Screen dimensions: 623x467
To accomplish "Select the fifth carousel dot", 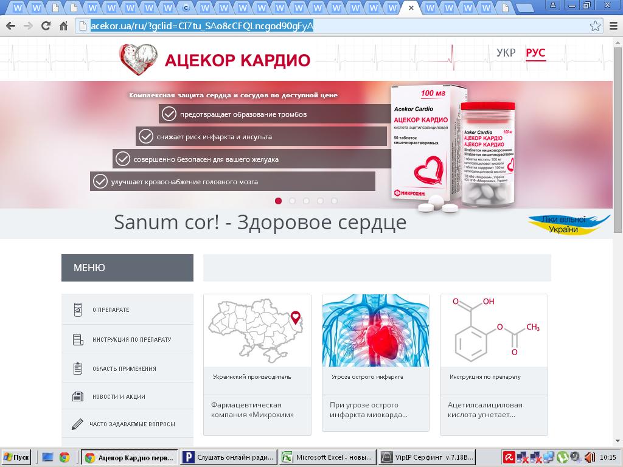I will point(334,201).
